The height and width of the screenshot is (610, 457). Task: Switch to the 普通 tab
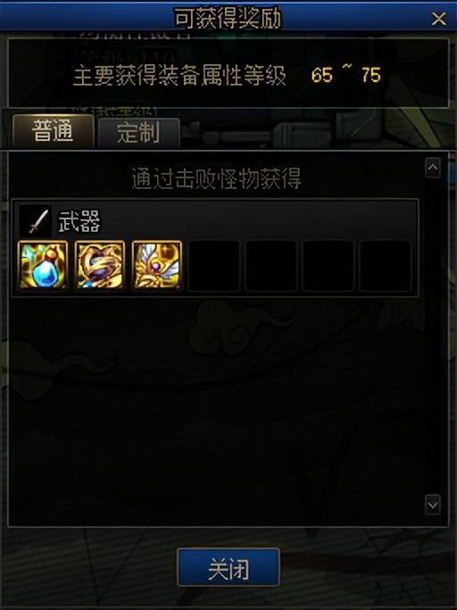tap(54, 131)
